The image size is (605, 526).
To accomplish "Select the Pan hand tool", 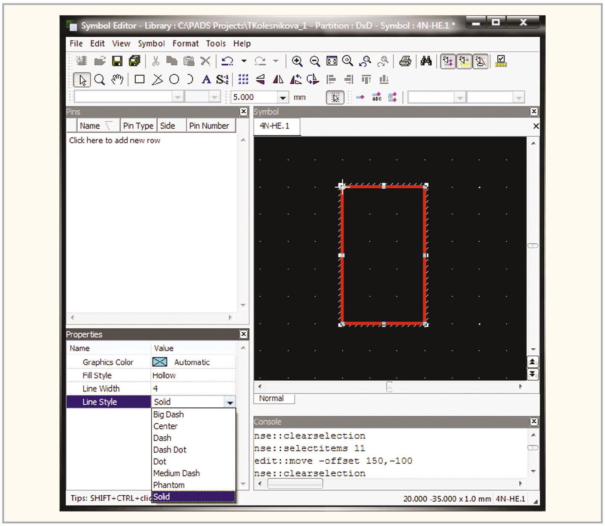I will pos(117,79).
